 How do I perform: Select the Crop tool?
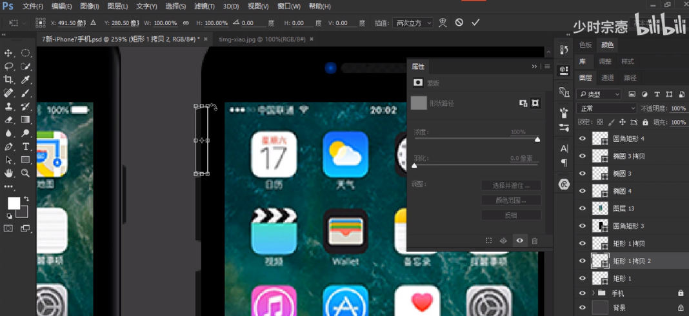coord(8,79)
